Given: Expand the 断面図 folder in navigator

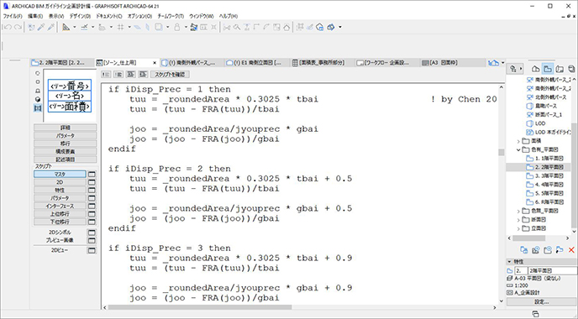Looking at the screenshot, I should [518, 220].
